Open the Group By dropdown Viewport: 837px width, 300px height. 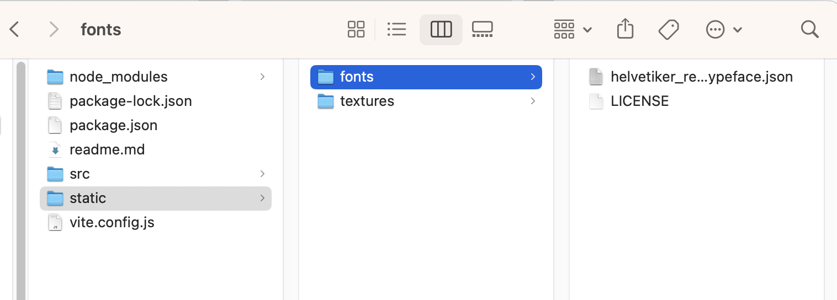coord(573,29)
